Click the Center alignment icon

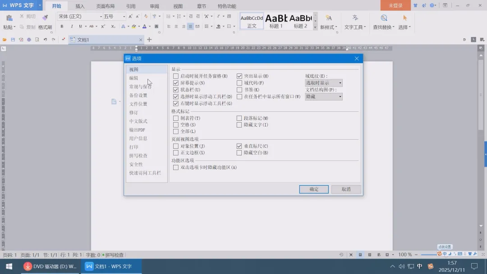point(176,27)
